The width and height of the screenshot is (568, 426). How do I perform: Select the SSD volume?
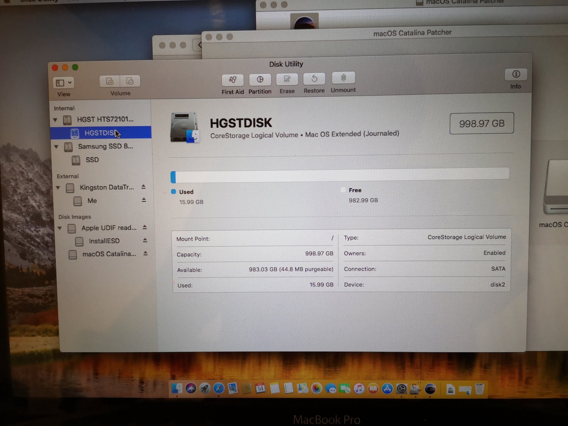tap(92, 160)
